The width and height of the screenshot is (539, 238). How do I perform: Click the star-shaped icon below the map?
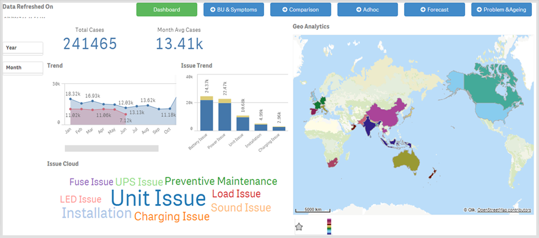pyautogui.click(x=299, y=227)
